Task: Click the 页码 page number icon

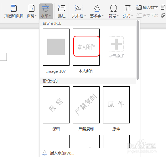Action: click(x=32, y=8)
